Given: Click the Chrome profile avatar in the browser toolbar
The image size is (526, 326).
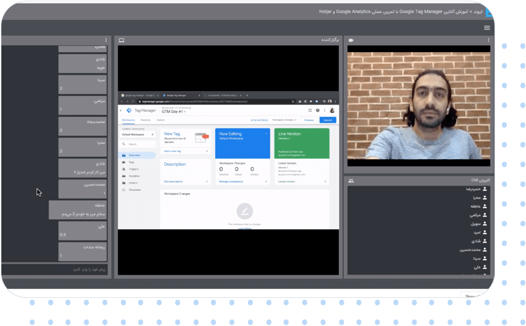Looking at the screenshot, I should [329, 101].
